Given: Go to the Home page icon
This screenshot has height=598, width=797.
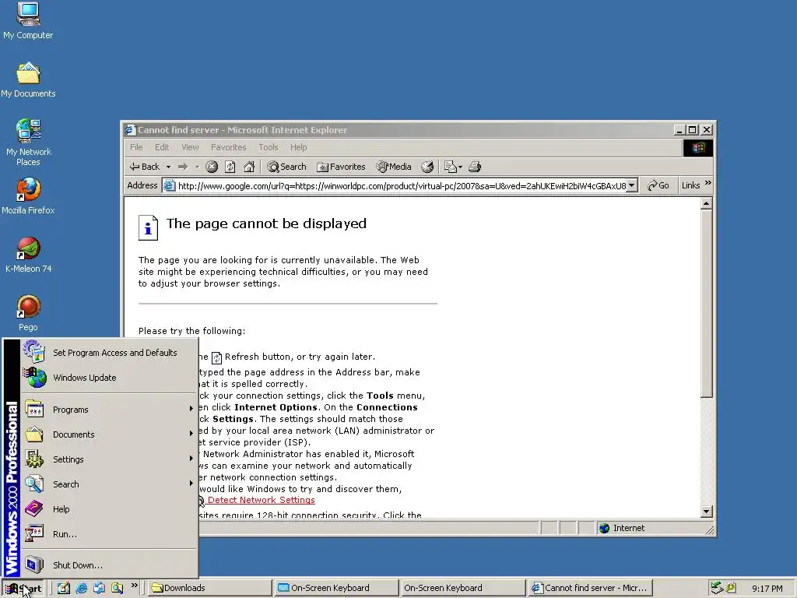Looking at the screenshot, I should [249, 167].
